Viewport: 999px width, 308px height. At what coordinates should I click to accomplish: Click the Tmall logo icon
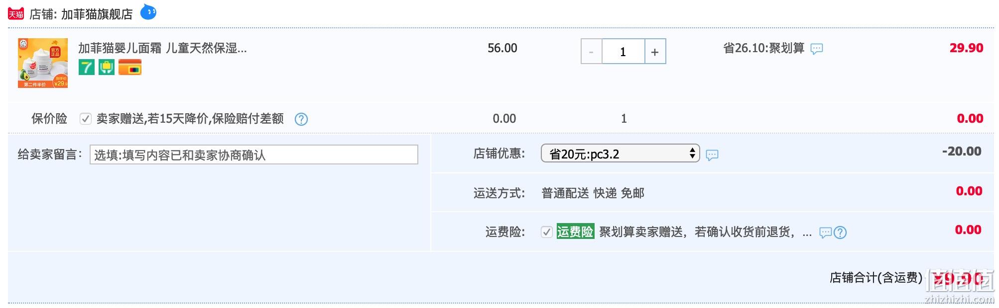pyautogui.click(x=16, y=14)
